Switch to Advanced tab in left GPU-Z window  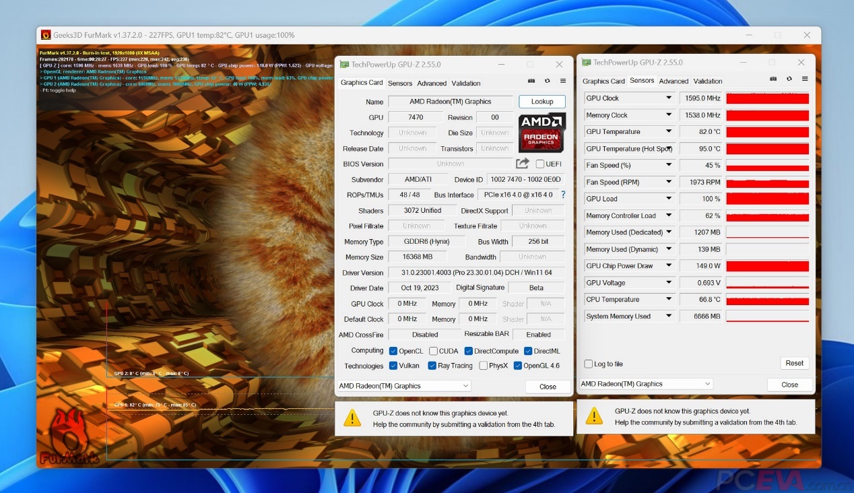coord(432,84)
